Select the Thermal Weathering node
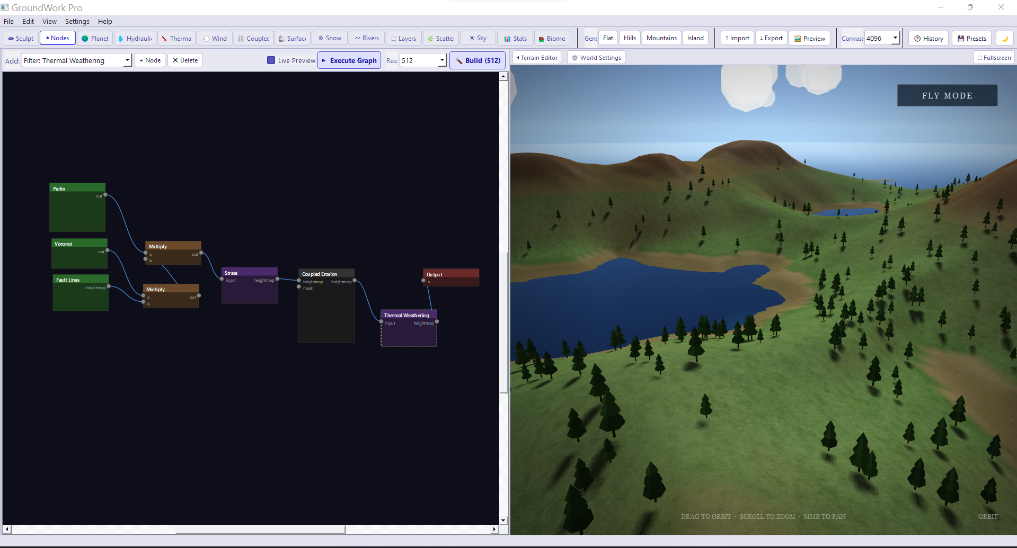Image resolution: width=1017 pixels, height=548 pixels. 409,328
